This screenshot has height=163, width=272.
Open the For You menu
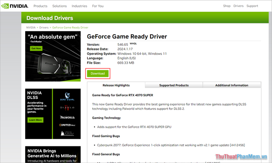[x=98, y=6]
